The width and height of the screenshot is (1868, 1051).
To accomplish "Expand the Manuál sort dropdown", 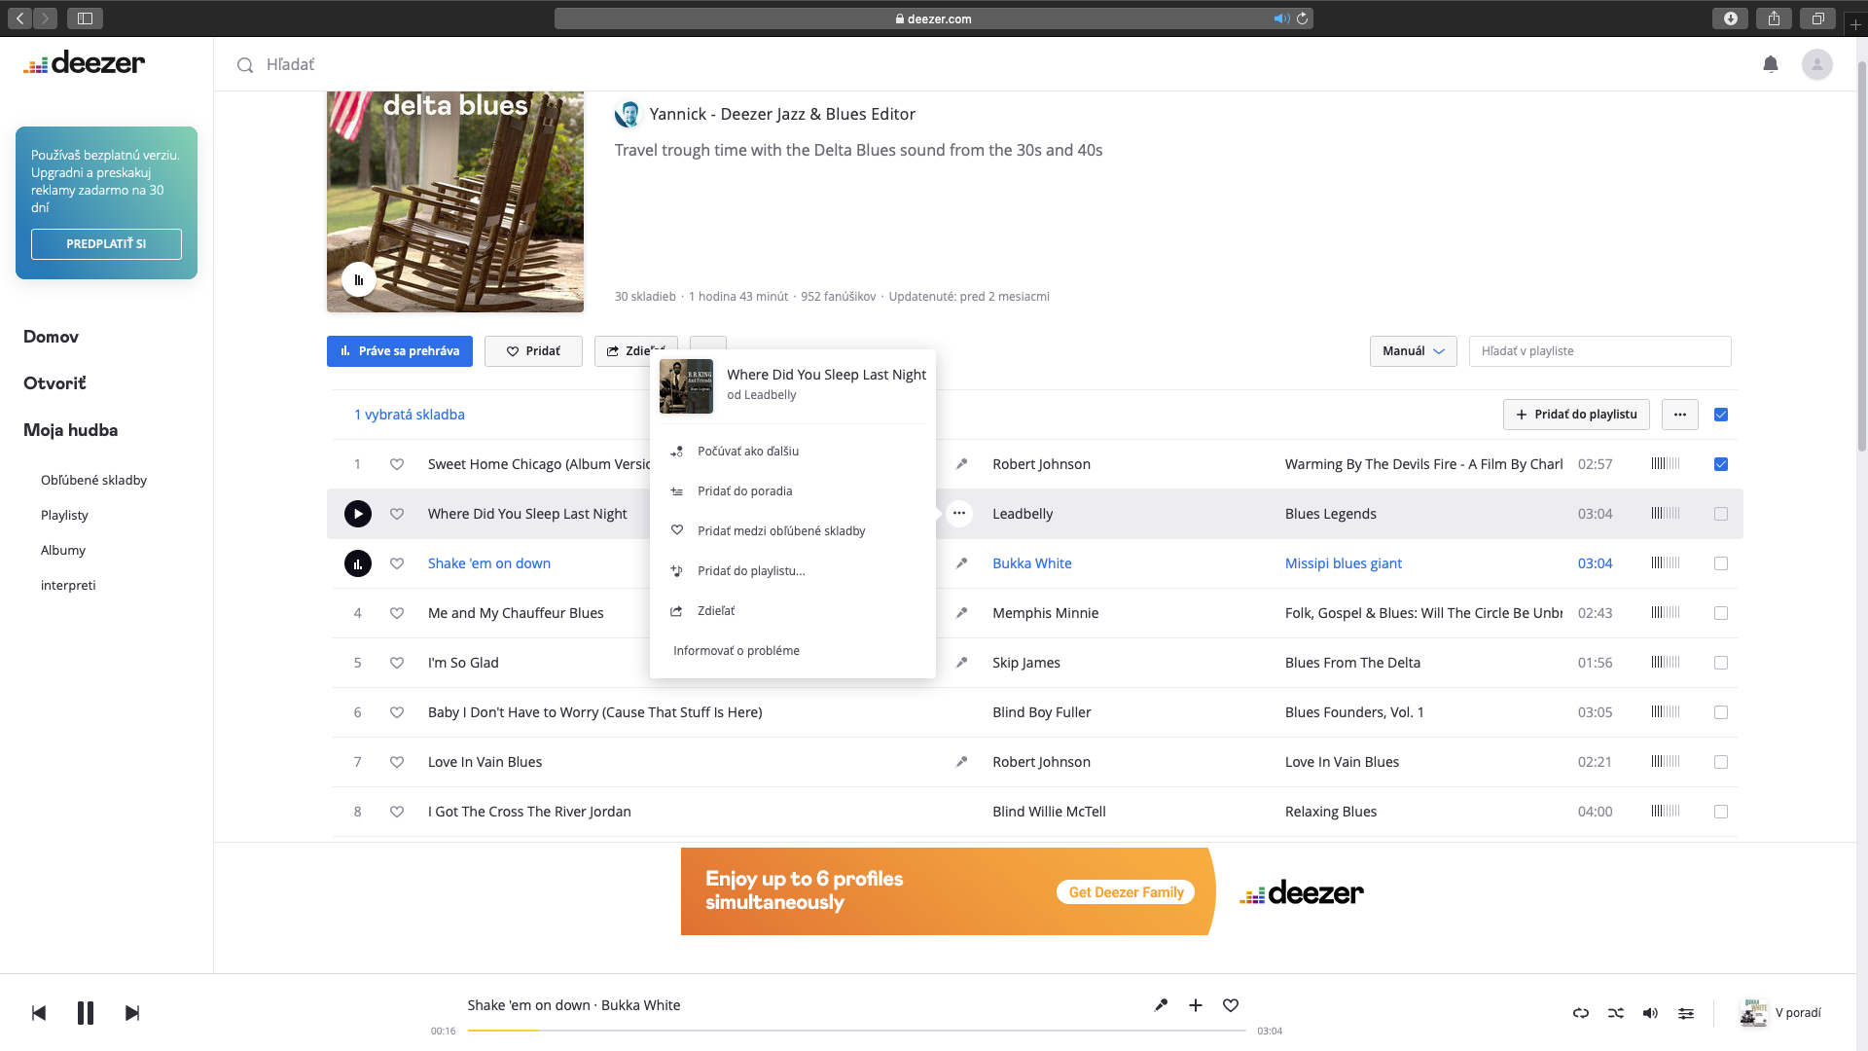I will pos(1413,351).
